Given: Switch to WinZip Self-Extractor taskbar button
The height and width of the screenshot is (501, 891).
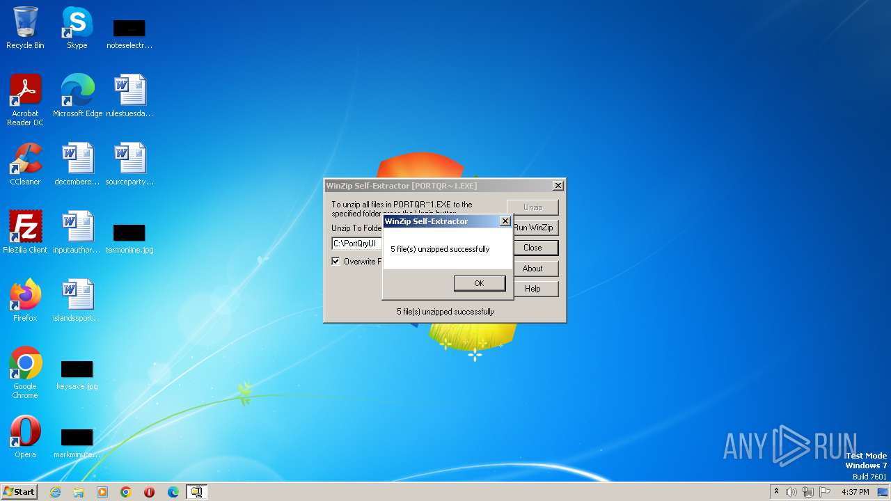Looking at the screenshot, I should 197,492.
